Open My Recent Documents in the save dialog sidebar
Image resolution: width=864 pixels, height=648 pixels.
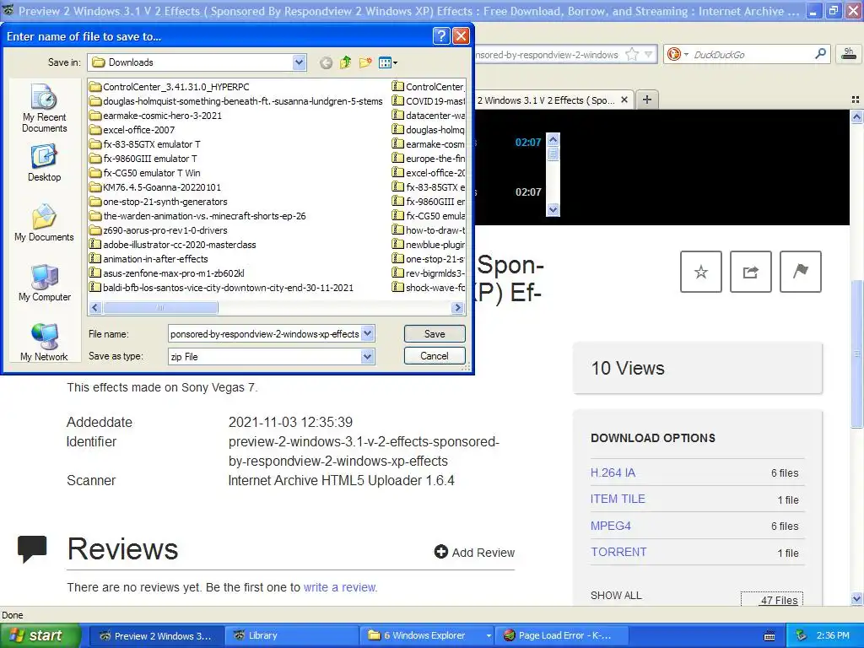(44, 108)
